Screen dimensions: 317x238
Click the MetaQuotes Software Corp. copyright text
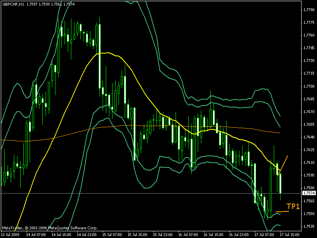click(x=50, y=228)
